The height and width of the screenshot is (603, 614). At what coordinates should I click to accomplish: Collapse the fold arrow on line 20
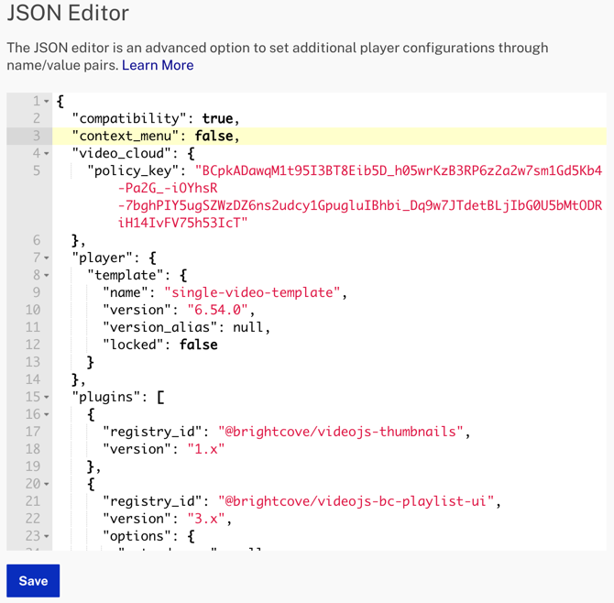[47, 484]
